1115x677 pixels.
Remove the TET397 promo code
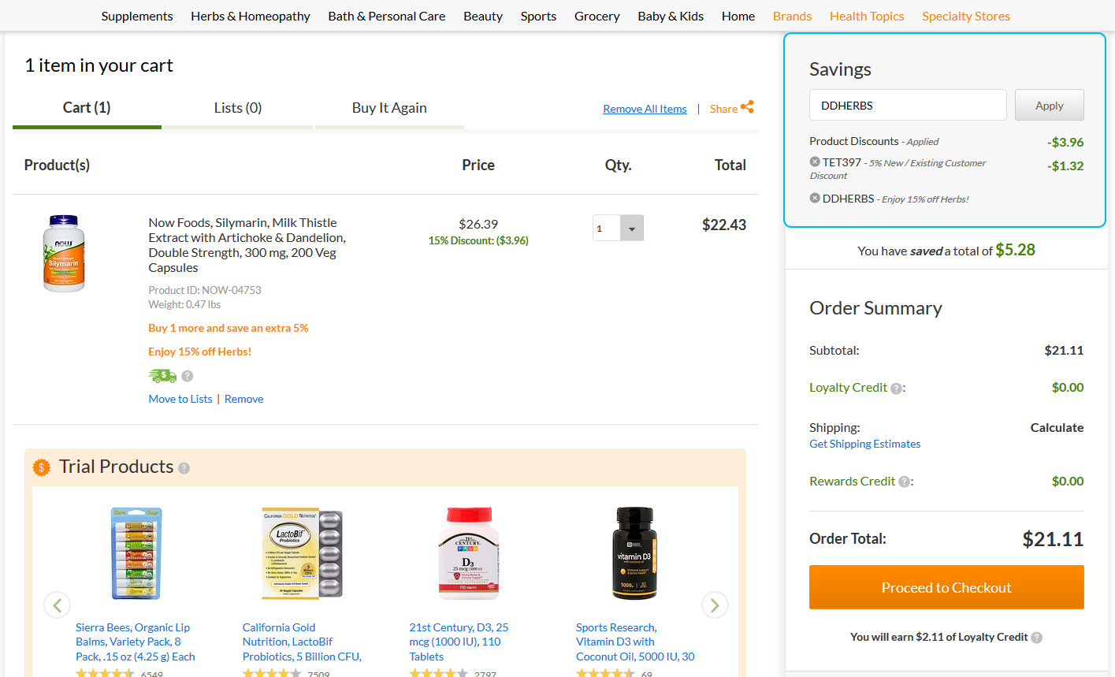815,162
